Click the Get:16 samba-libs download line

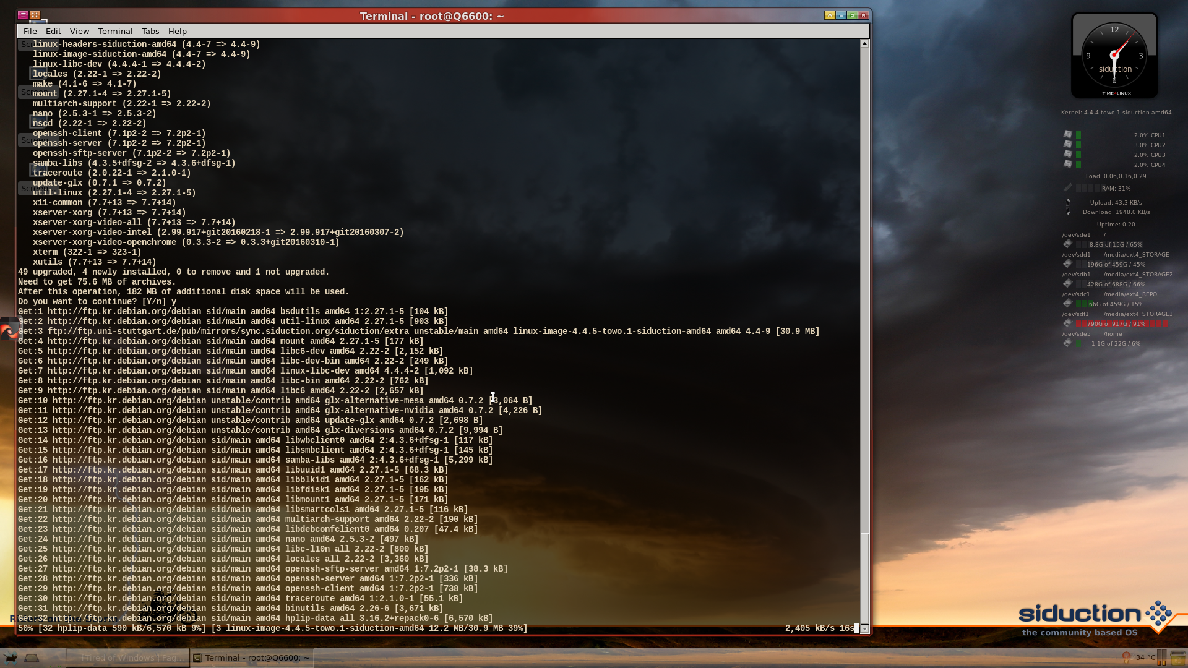click(255, 460)
